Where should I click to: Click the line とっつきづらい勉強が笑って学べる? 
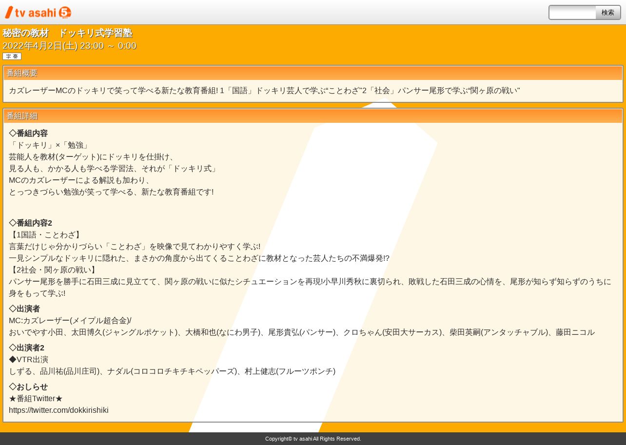[x=111, y=192]
